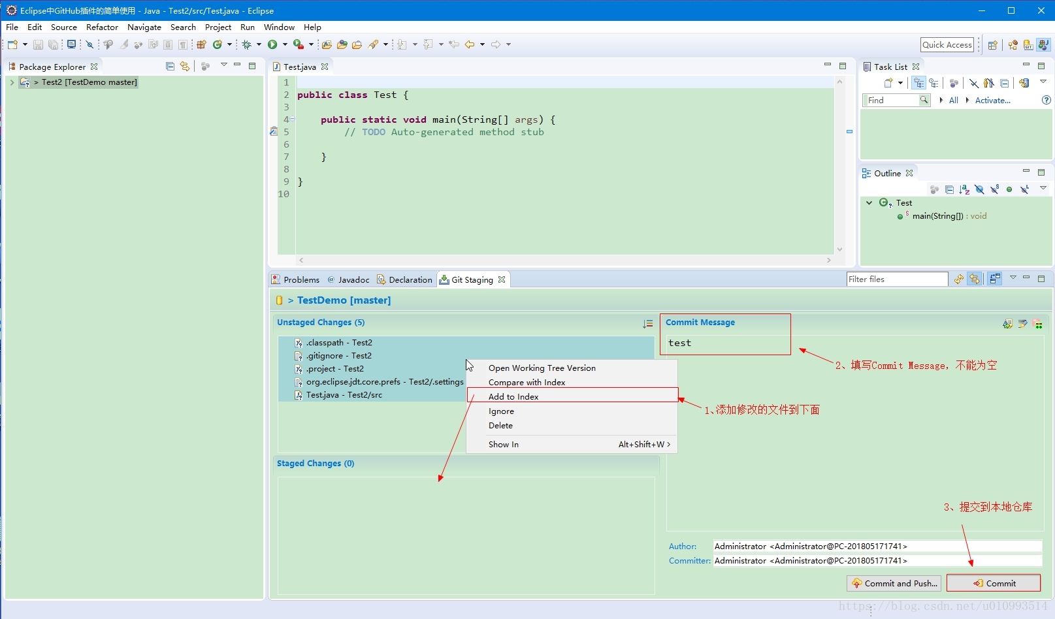Click New Task icon in Task List
The height and width of the screenshot is (619, 1055).
coord(888,83)
